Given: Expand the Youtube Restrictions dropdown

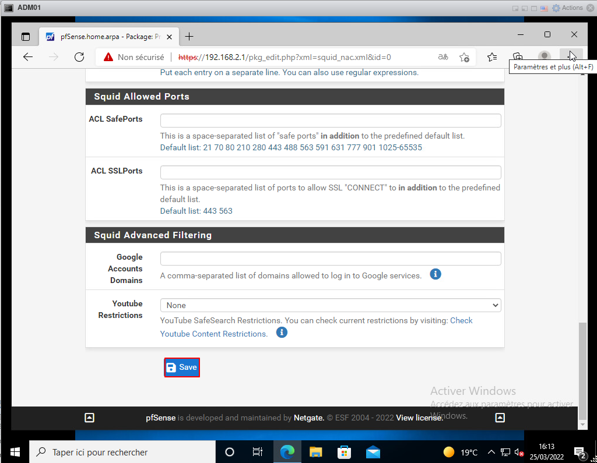Looking at the screenshot, I should pos(331,305).
